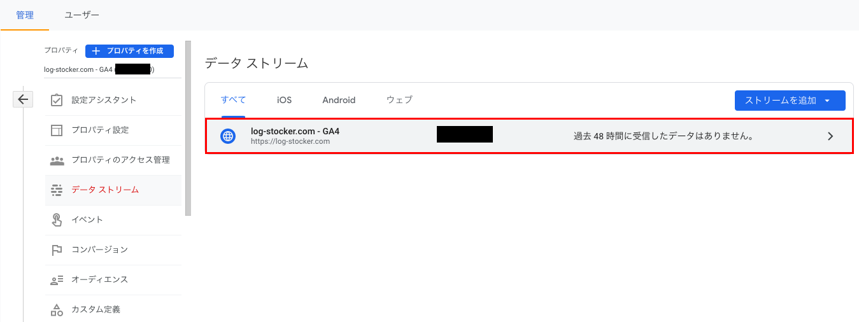
Task: Open the log-stocker.com stream chevron arrow
Action: tap(830, 136)
